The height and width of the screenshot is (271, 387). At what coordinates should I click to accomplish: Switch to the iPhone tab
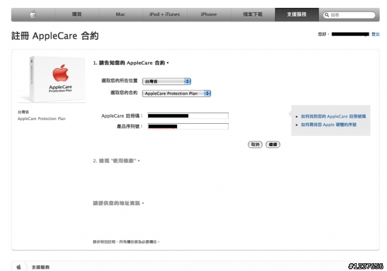[x=209, y=14]
